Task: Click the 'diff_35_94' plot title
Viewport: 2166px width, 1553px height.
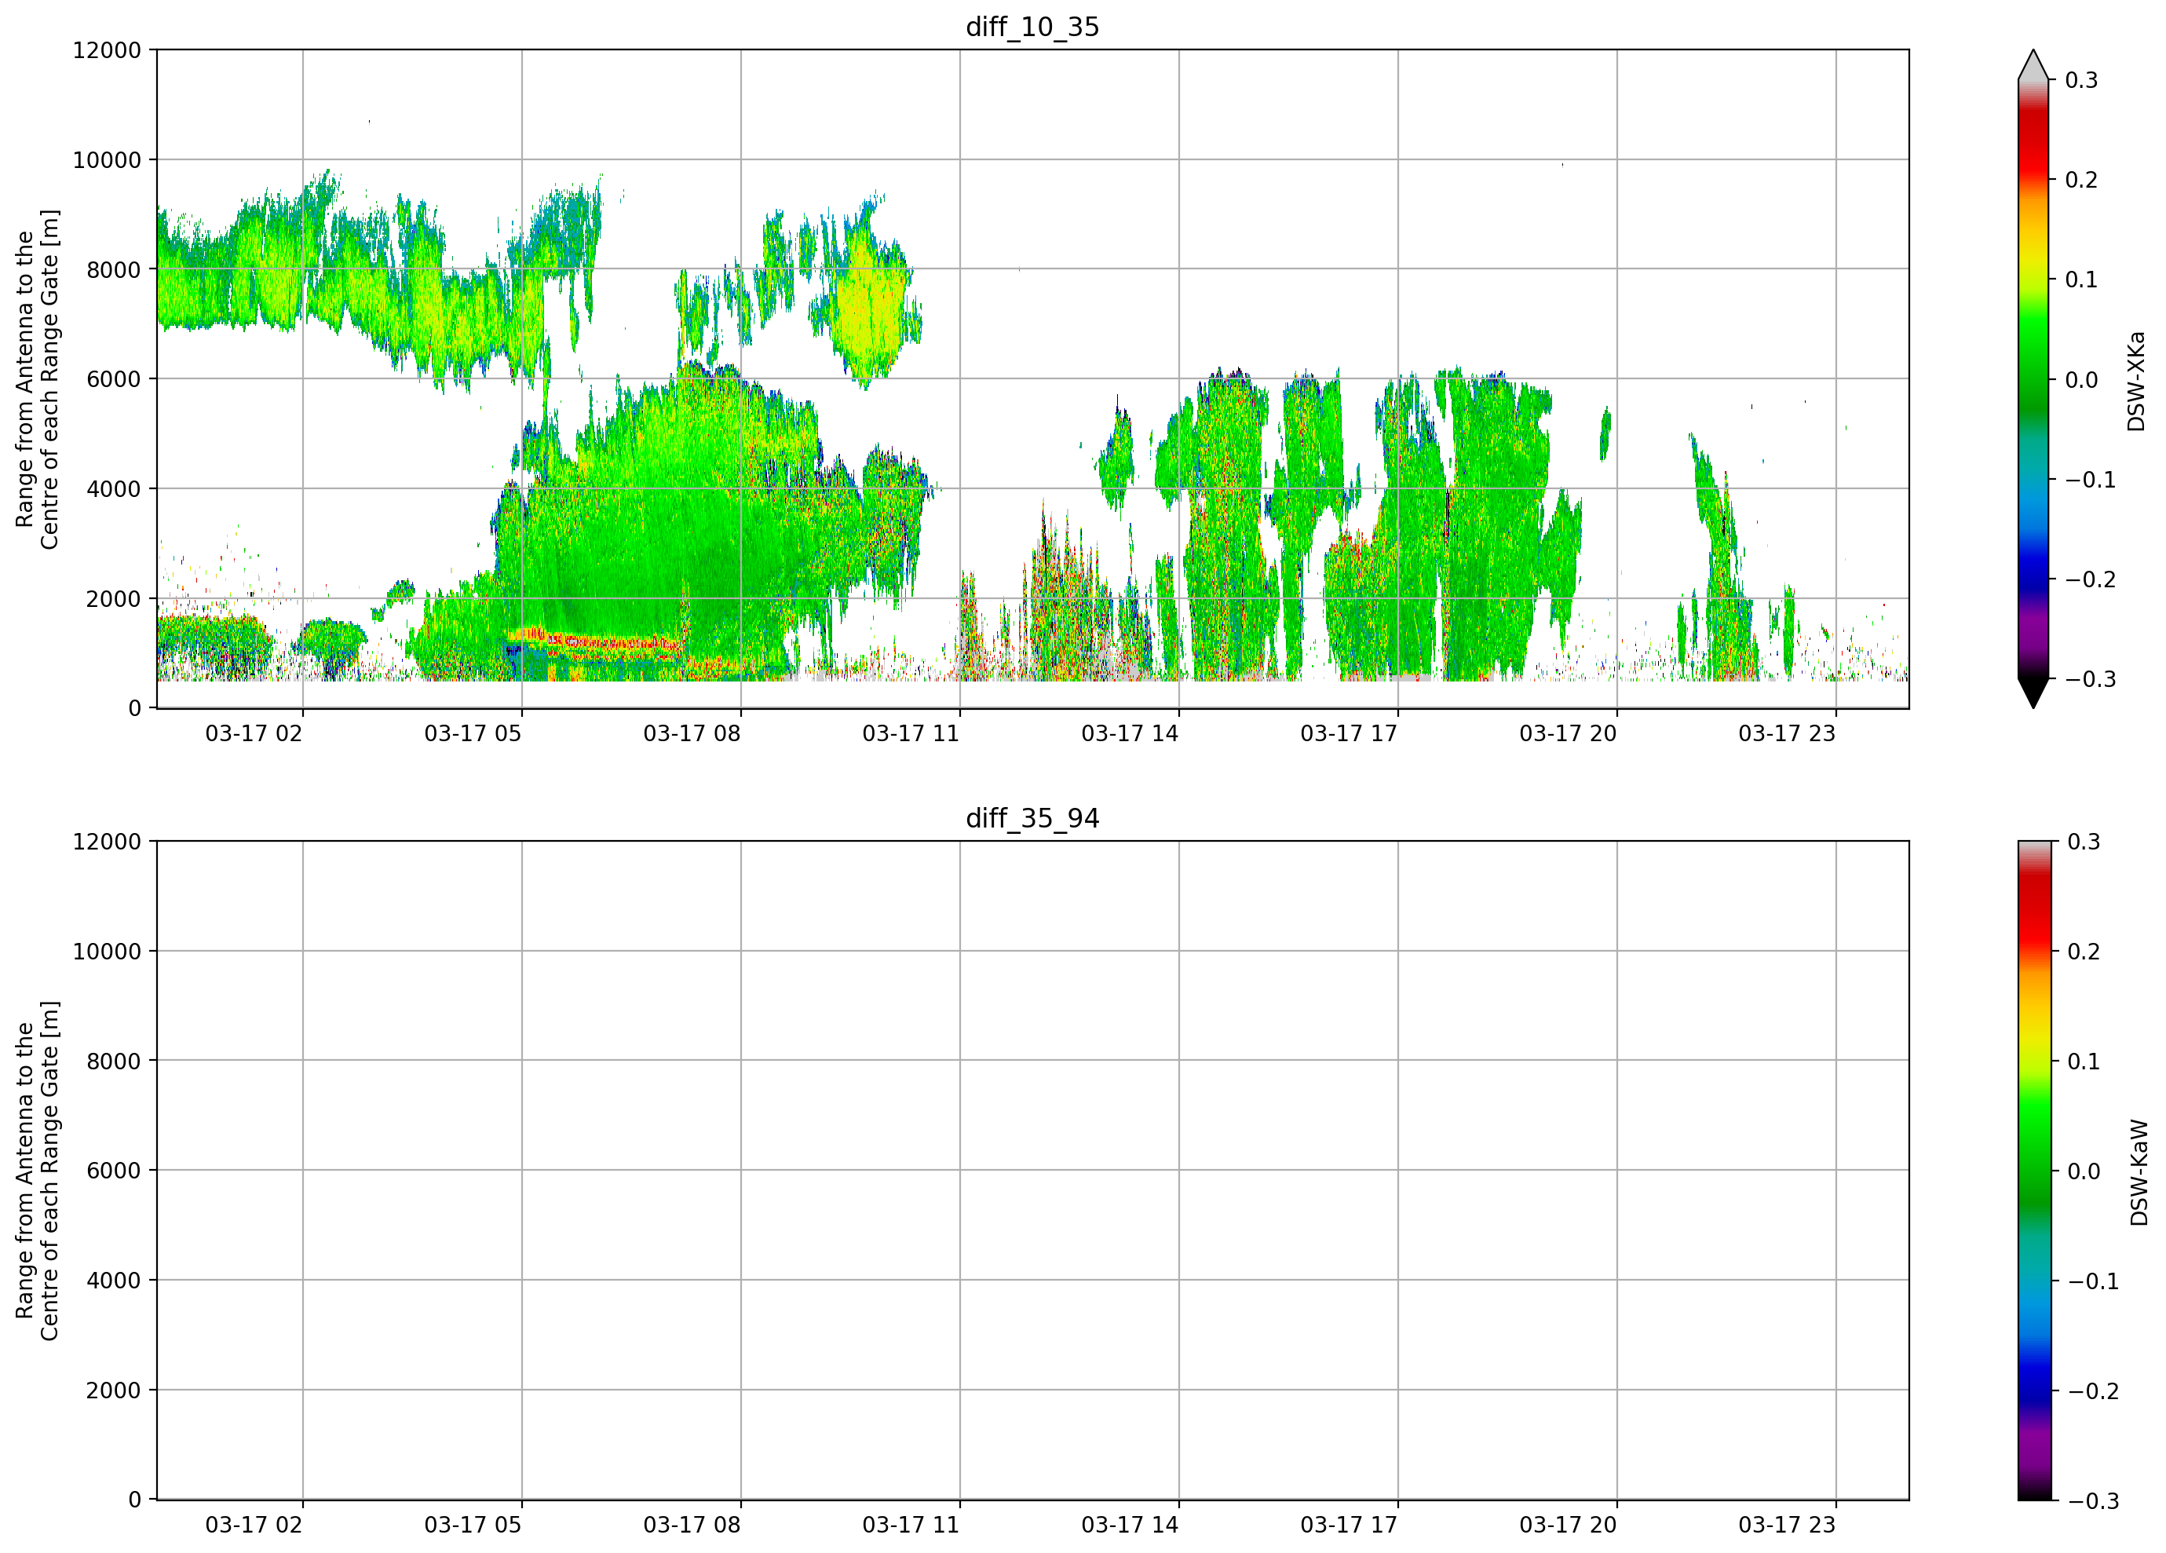Action: (1032, 819)
